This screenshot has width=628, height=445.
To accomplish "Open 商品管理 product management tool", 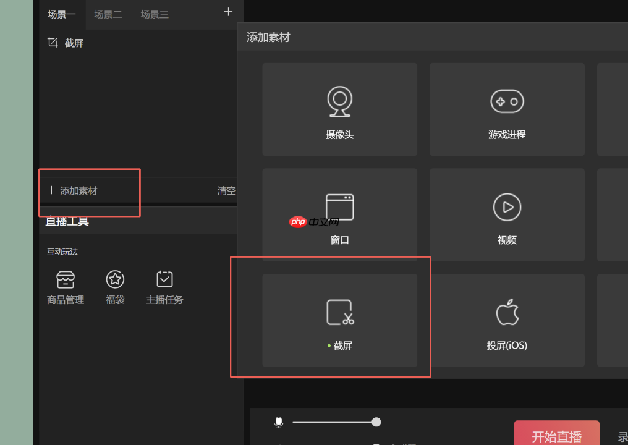I will (x=65, y=286).
